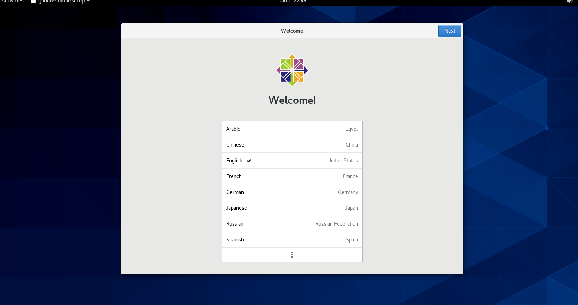Open the clock showing Jan 1 22:49
The width and height of the screenshot is (578, 305).
pos(293,1)
